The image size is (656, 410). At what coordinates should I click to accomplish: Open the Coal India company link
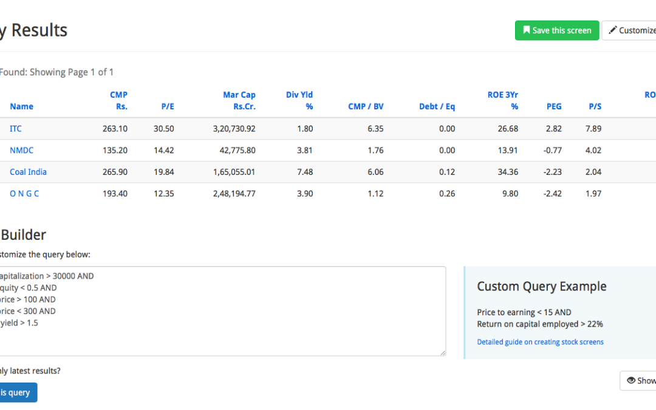click(28, 172)
